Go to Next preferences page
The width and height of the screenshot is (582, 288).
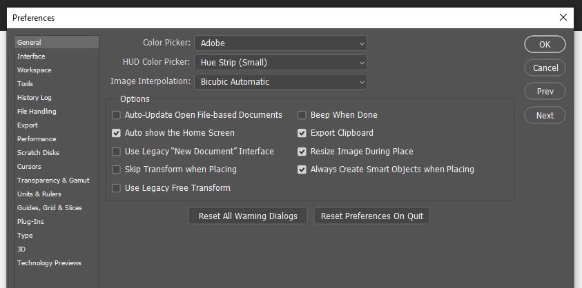(545, 115)
